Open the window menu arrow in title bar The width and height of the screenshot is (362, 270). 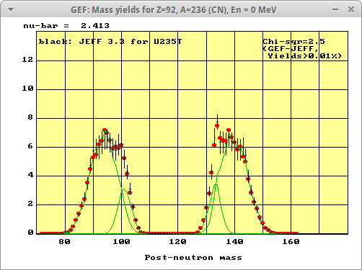(11, 9)
